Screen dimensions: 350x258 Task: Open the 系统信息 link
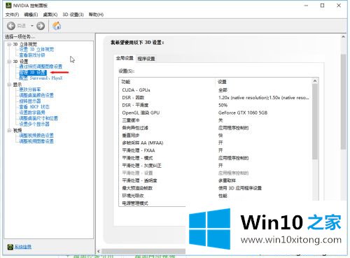(23, 247)
